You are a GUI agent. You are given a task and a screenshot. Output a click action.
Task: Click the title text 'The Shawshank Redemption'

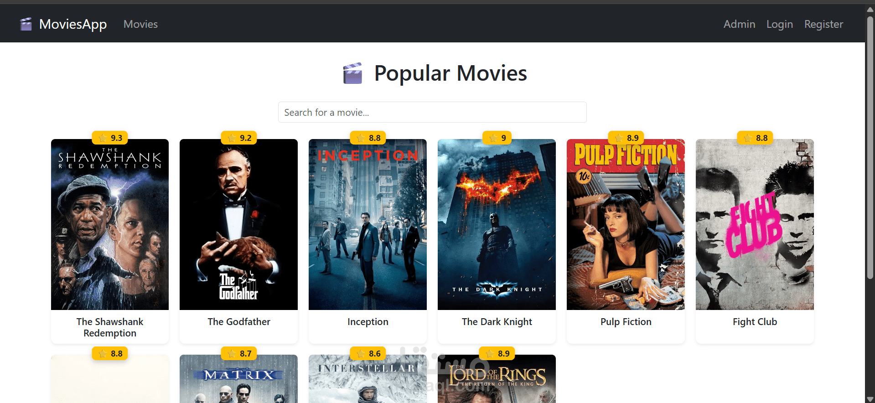(110, 327)
